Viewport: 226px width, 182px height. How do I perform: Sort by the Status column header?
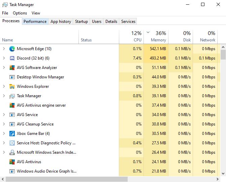(99, 37)
